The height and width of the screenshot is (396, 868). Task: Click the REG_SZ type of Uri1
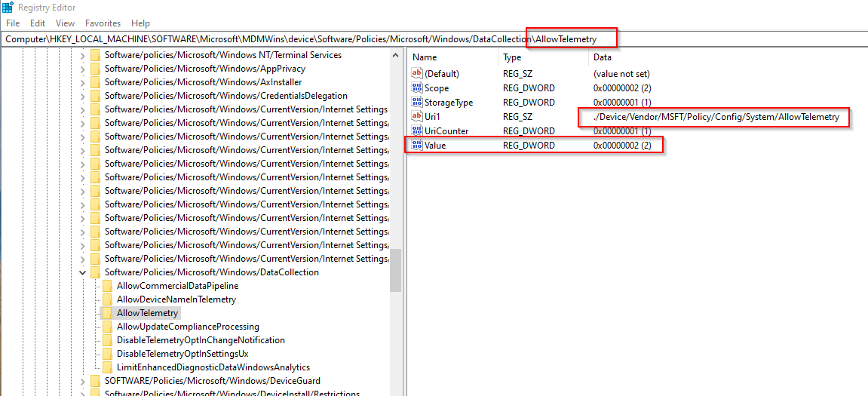[x=517, y=117]
